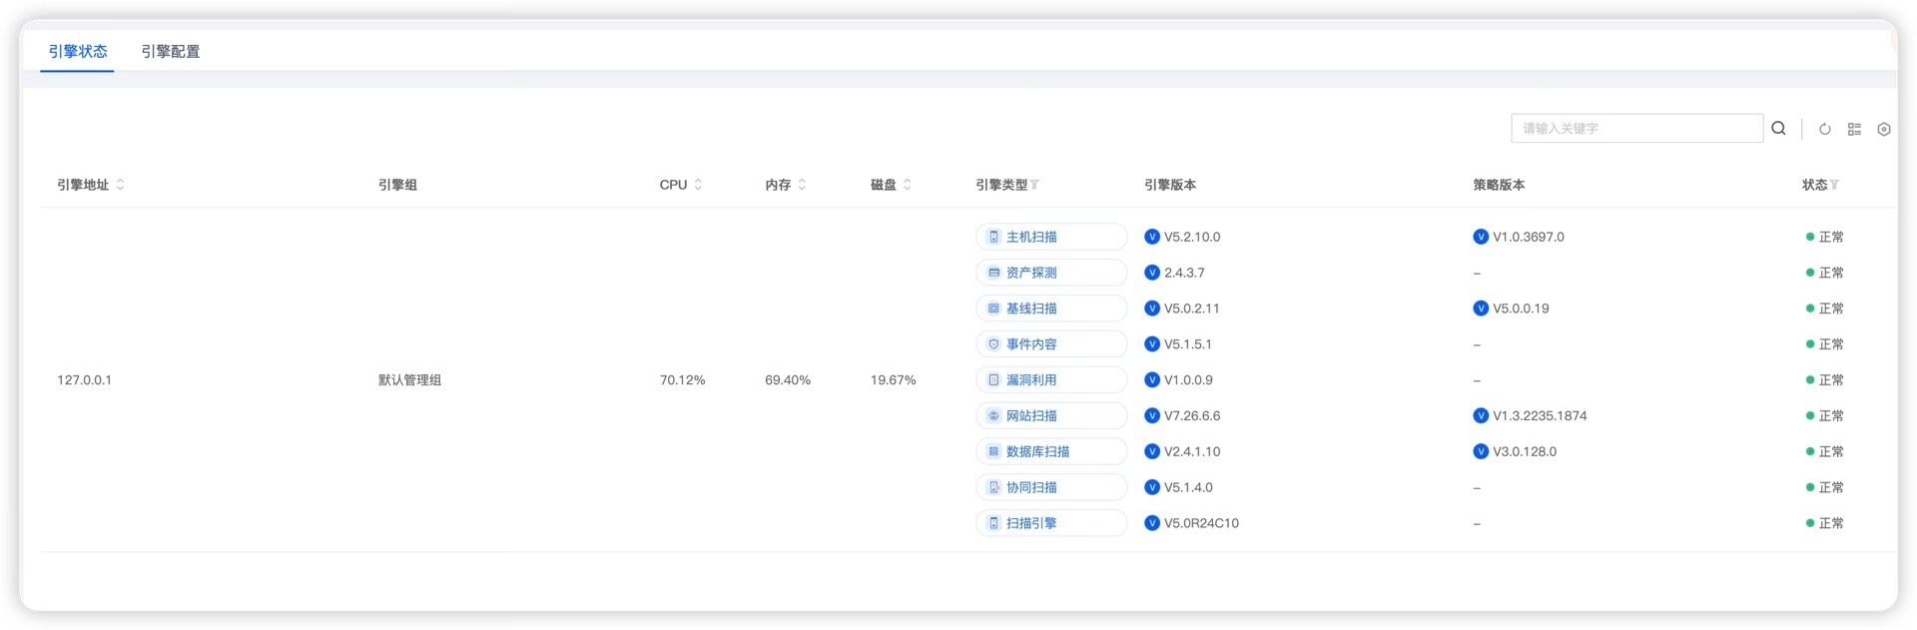Click the 127.0.0.1 engine address cell
1917x630 pixels.
[x=85, y=380]
